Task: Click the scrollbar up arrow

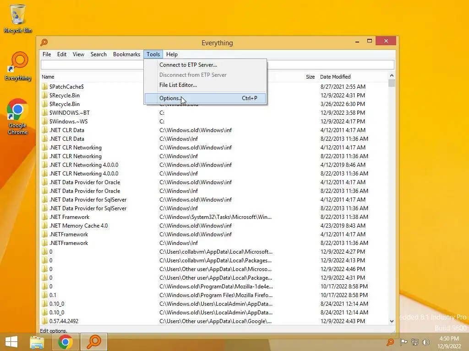Action: pyautogui.click(x=392, y=76)
